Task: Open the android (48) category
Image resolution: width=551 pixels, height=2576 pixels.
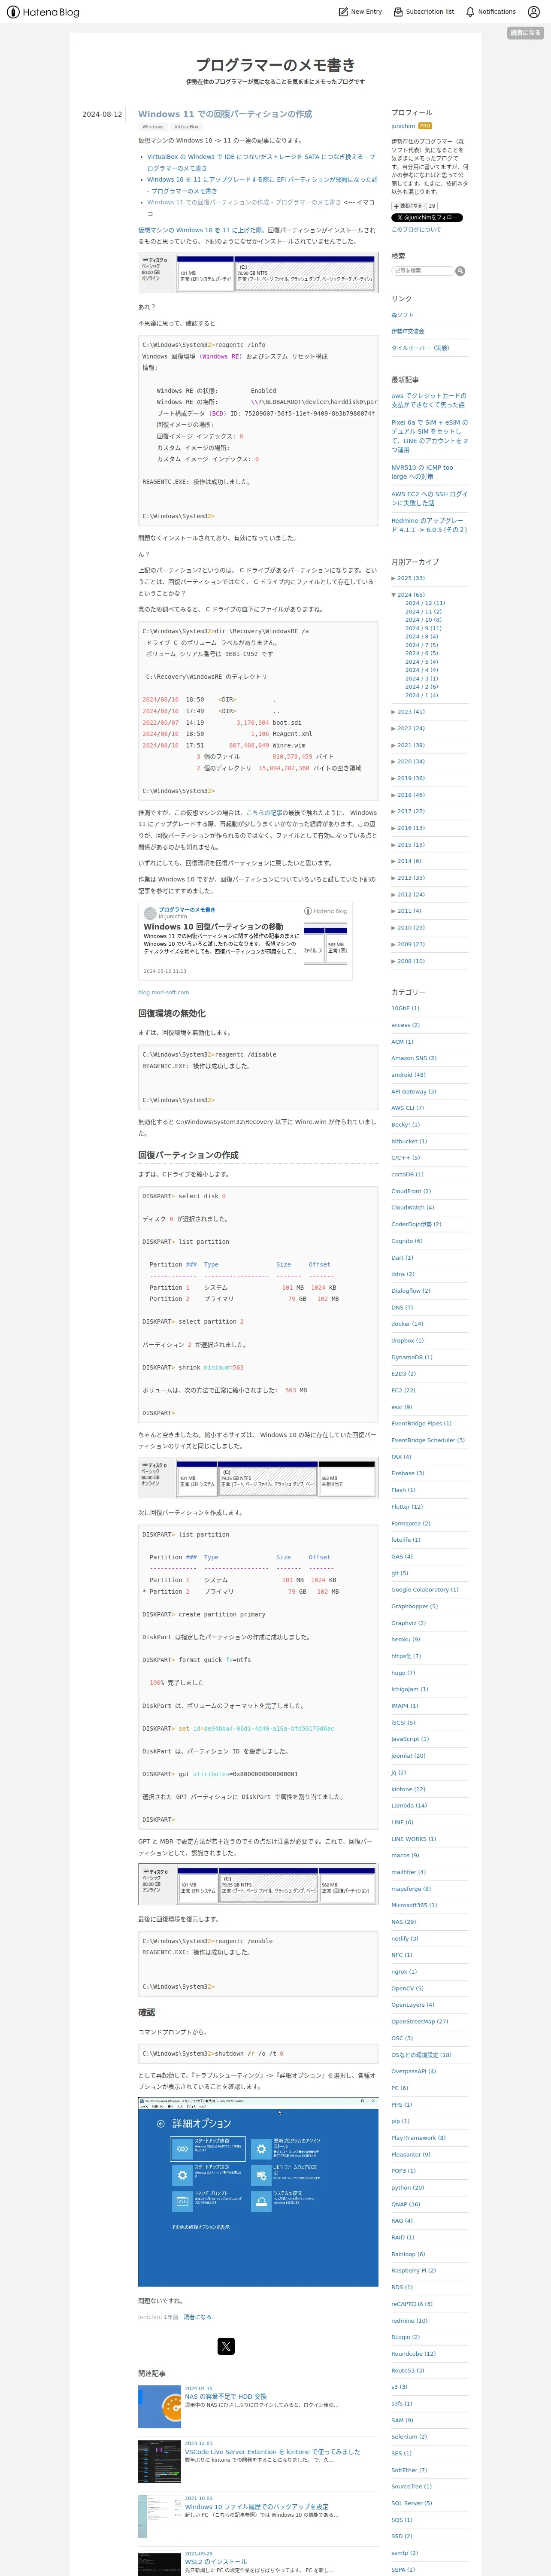Action: point(408,1075)
